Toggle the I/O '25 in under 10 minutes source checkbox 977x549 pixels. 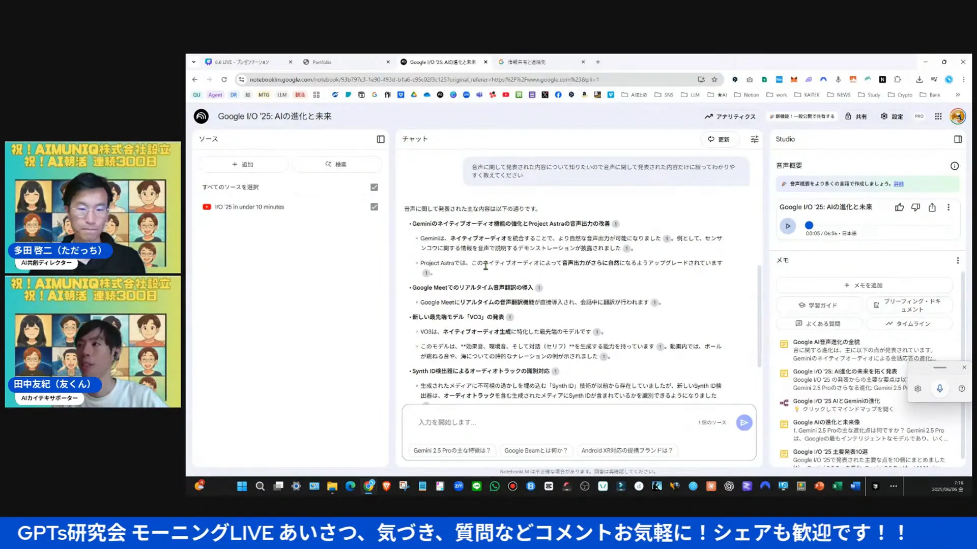[x=374, y=207]
